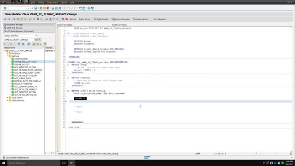
Task: Toggle code folding at commented CLASS-METHODS class_setup
Action: pyautogui.click(x=68, y=34)
